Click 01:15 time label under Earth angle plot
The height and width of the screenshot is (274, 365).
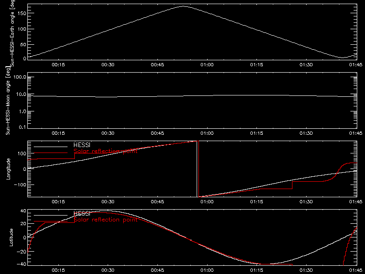256,64
